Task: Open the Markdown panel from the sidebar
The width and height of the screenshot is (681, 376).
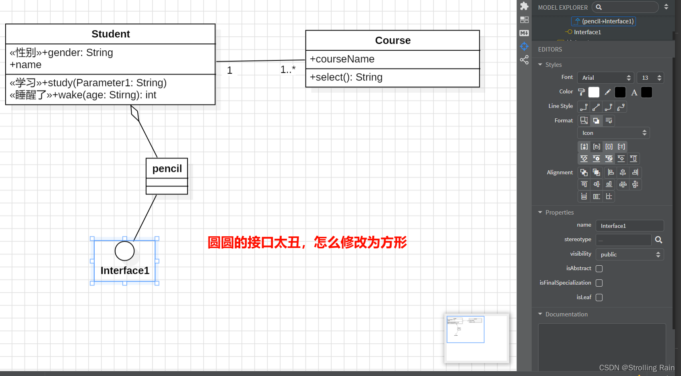Action: click(x=524, y=33)
